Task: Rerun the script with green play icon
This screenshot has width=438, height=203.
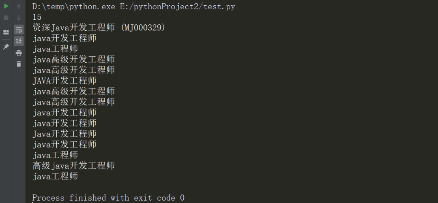Action: tap(6, 6)
